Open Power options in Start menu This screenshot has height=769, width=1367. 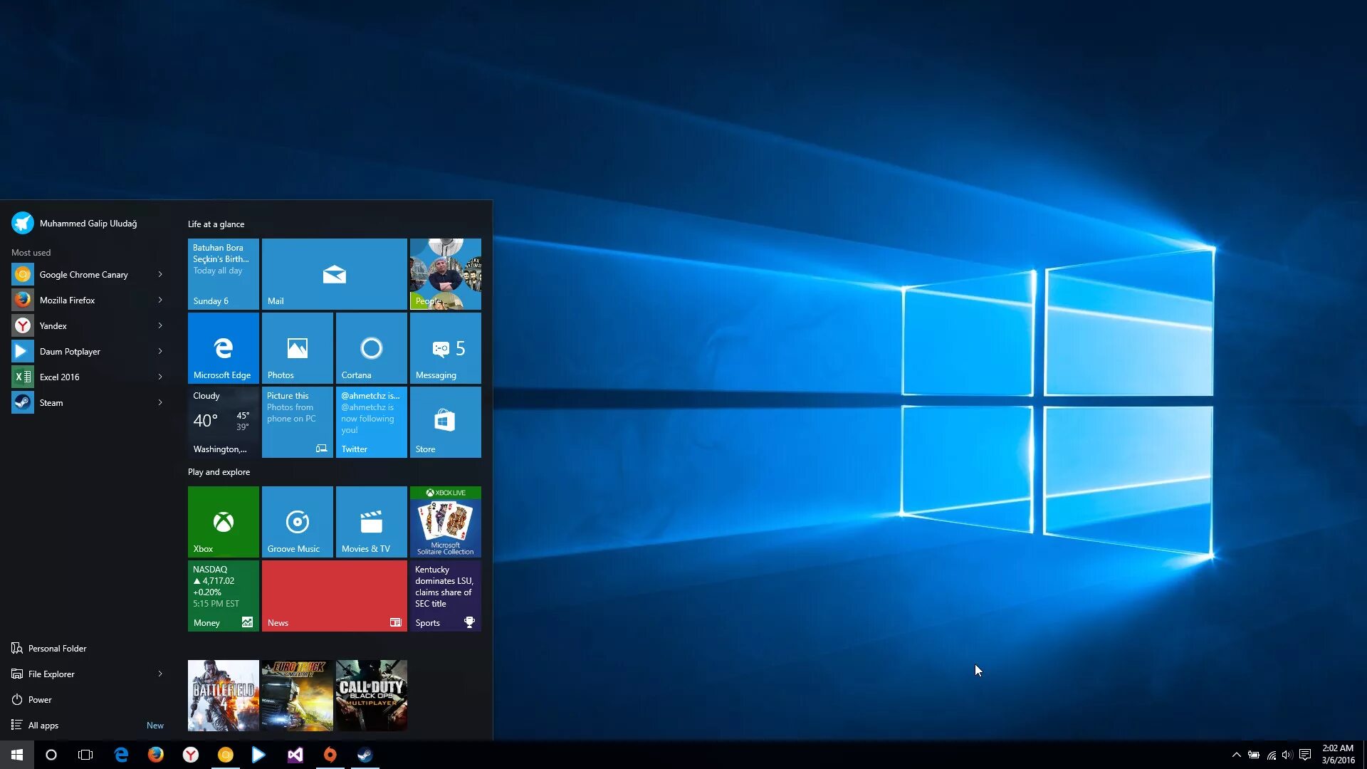pos(39,699)
